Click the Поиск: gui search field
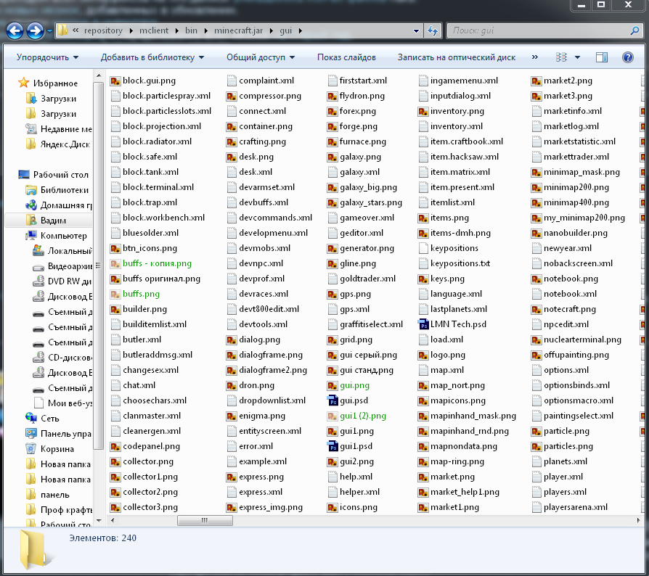The width and height of the screenshot is (649, 576). pyautogui.click(x=537, y=31)
